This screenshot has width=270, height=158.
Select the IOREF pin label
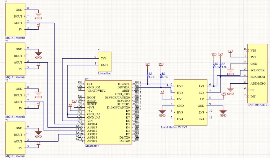coord(91,101)
